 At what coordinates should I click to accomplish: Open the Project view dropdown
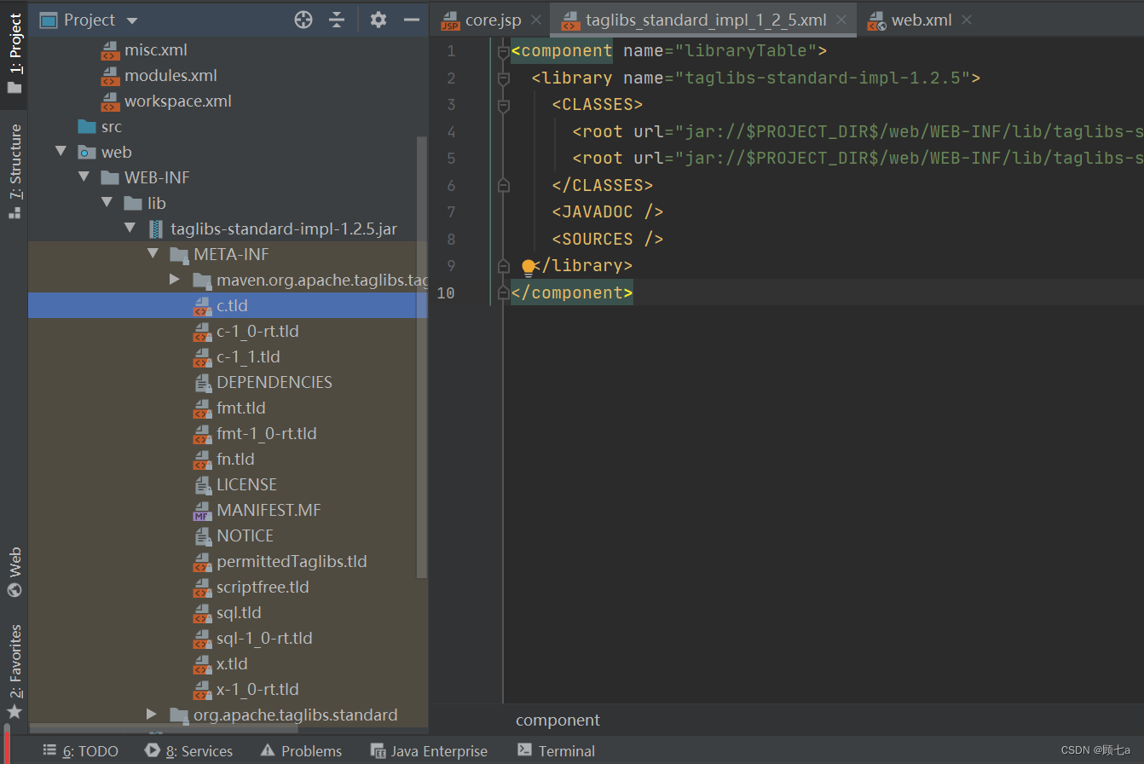click(x=131, y=20)
